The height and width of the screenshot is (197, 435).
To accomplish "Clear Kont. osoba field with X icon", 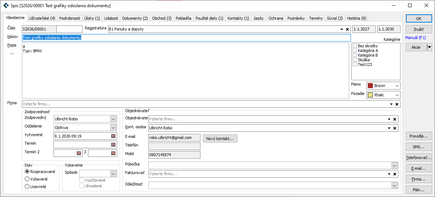I will 394,128.
